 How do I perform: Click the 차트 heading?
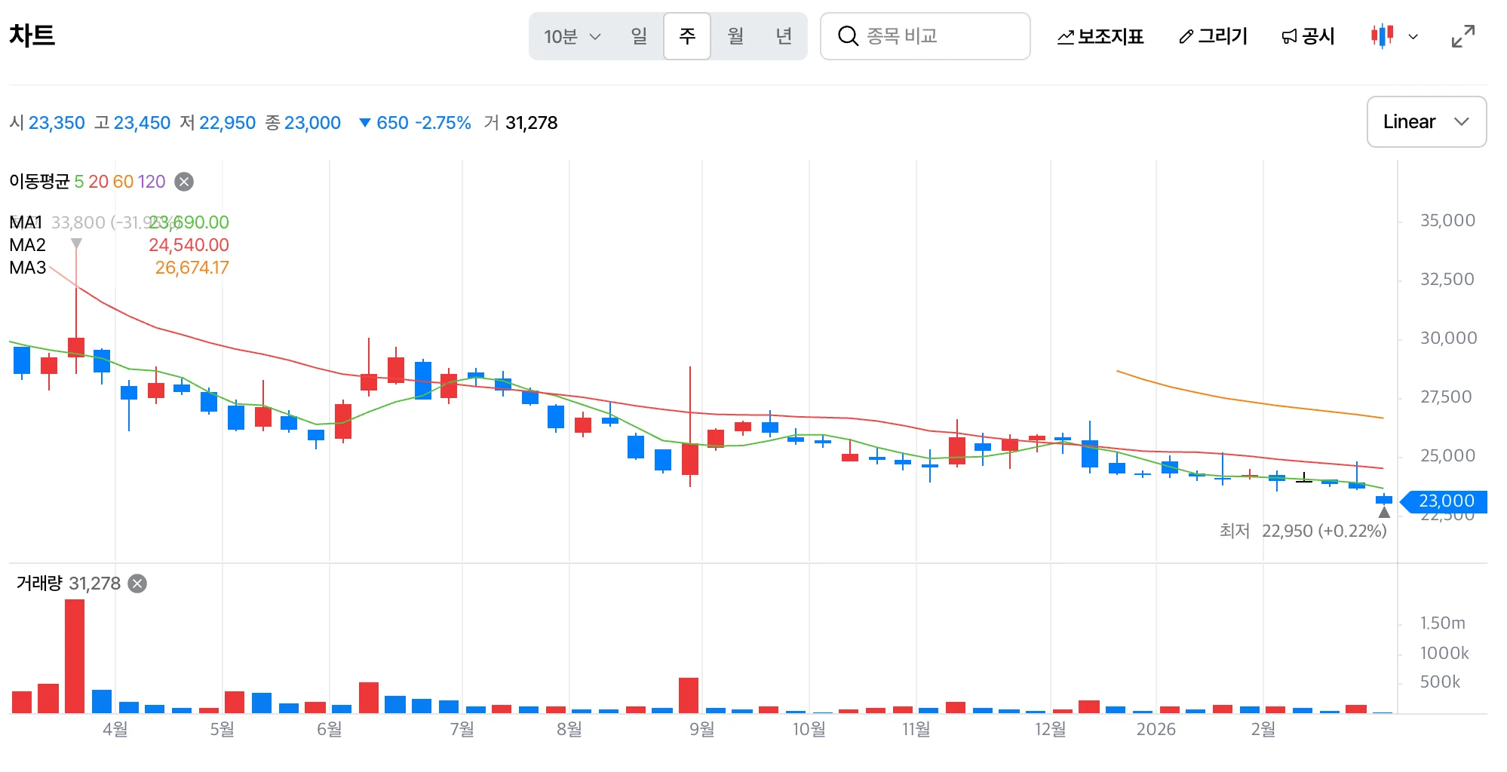(32, 35)
